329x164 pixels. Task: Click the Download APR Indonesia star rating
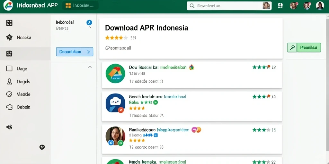click(x=116, y=38)
